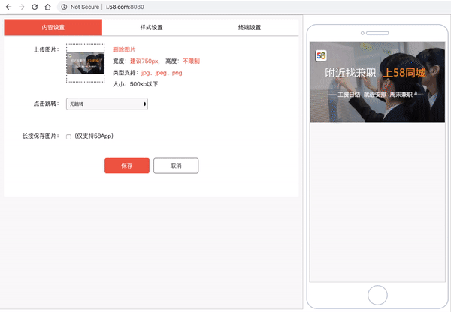
Task: Open the 终端设置 tab
Action: (x=250, y=27)
